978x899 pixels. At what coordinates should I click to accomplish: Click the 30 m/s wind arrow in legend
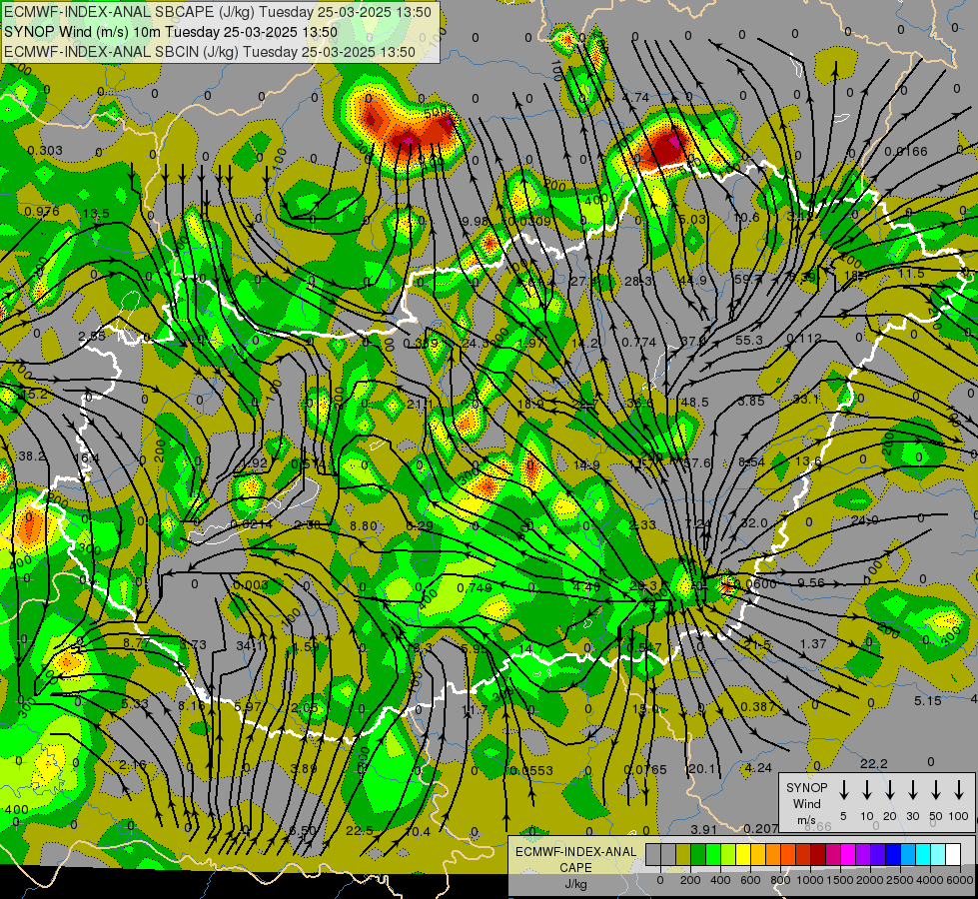(913, 790)
